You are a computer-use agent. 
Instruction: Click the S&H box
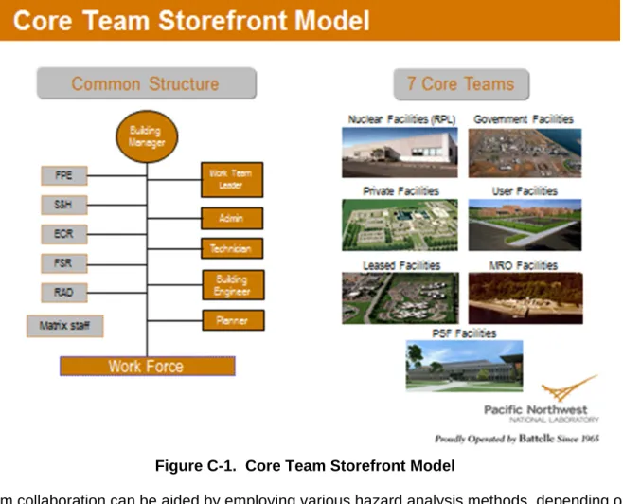point(64,205)
